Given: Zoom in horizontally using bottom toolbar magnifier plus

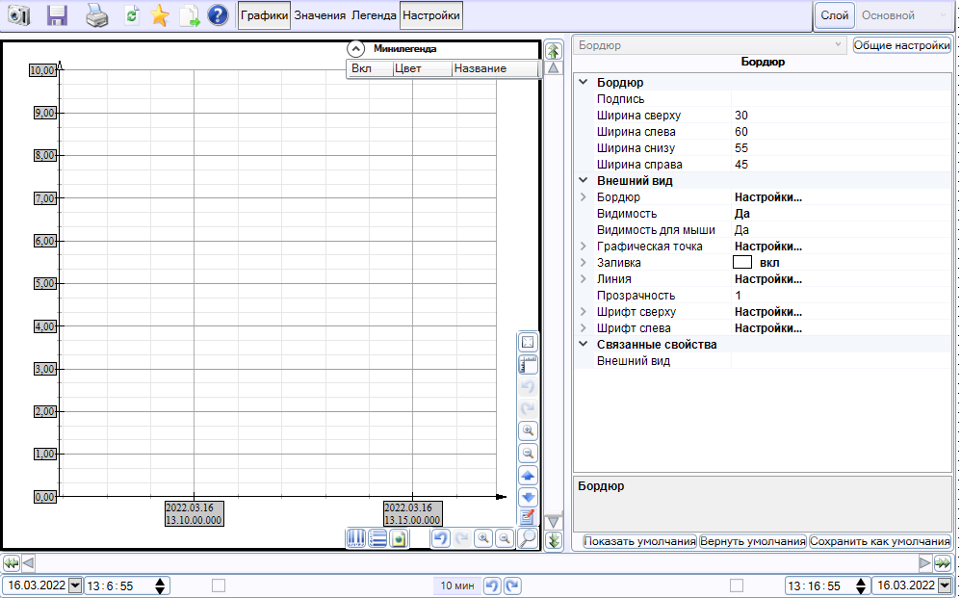Looking at the screenshot, I should pos(483,538).
